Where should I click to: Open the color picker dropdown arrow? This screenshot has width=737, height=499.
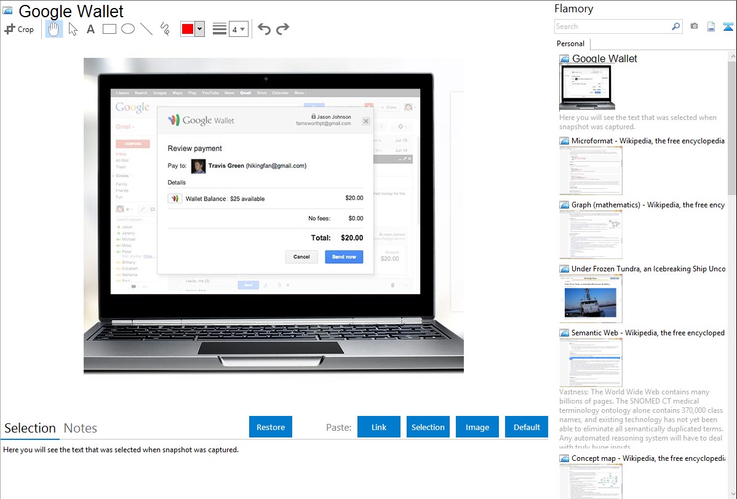click(x=199, y=29)
